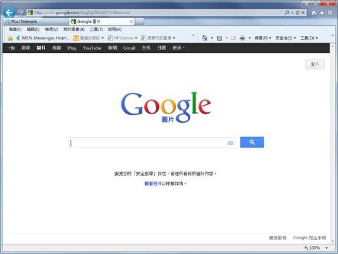Expand the command bar Home dropdown arrow
The width and height of the screenshot is (338, 254).
pos(212,38)
